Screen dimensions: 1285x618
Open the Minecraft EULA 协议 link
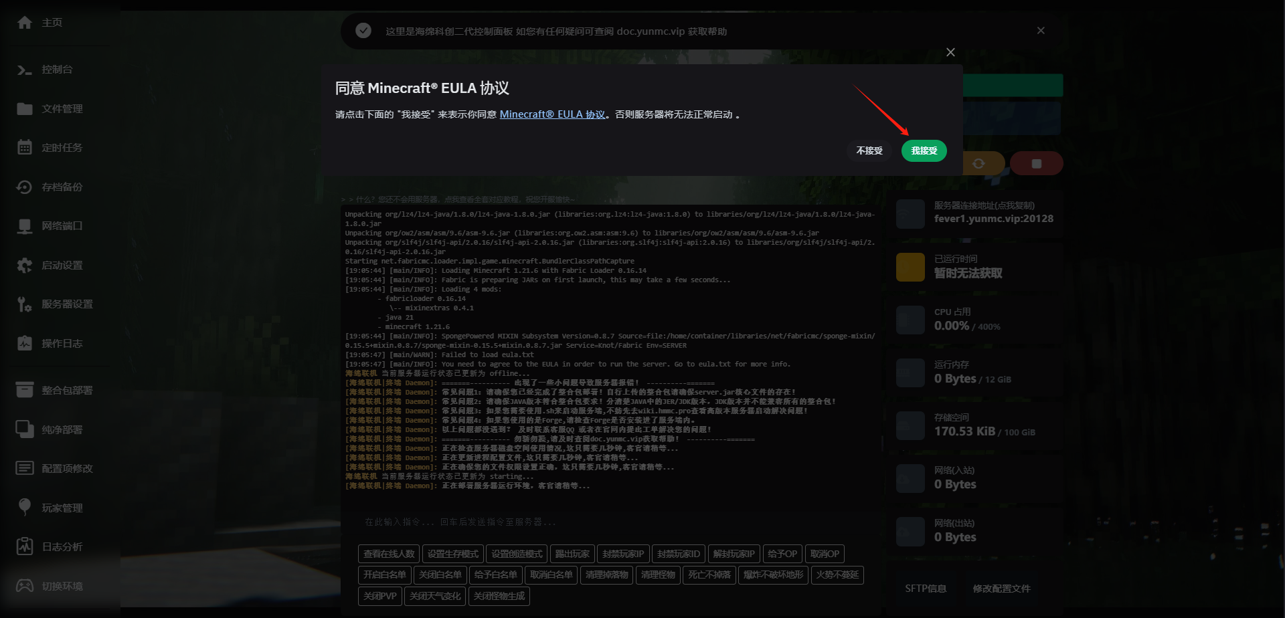click(552, 114)
